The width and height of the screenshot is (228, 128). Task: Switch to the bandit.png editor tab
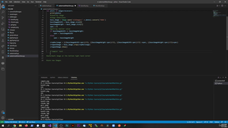[x=84, y=6]
